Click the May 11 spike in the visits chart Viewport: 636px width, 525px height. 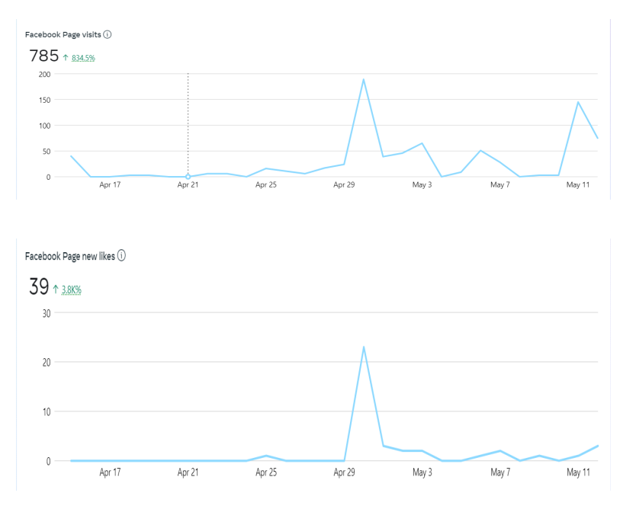[578, 102]
